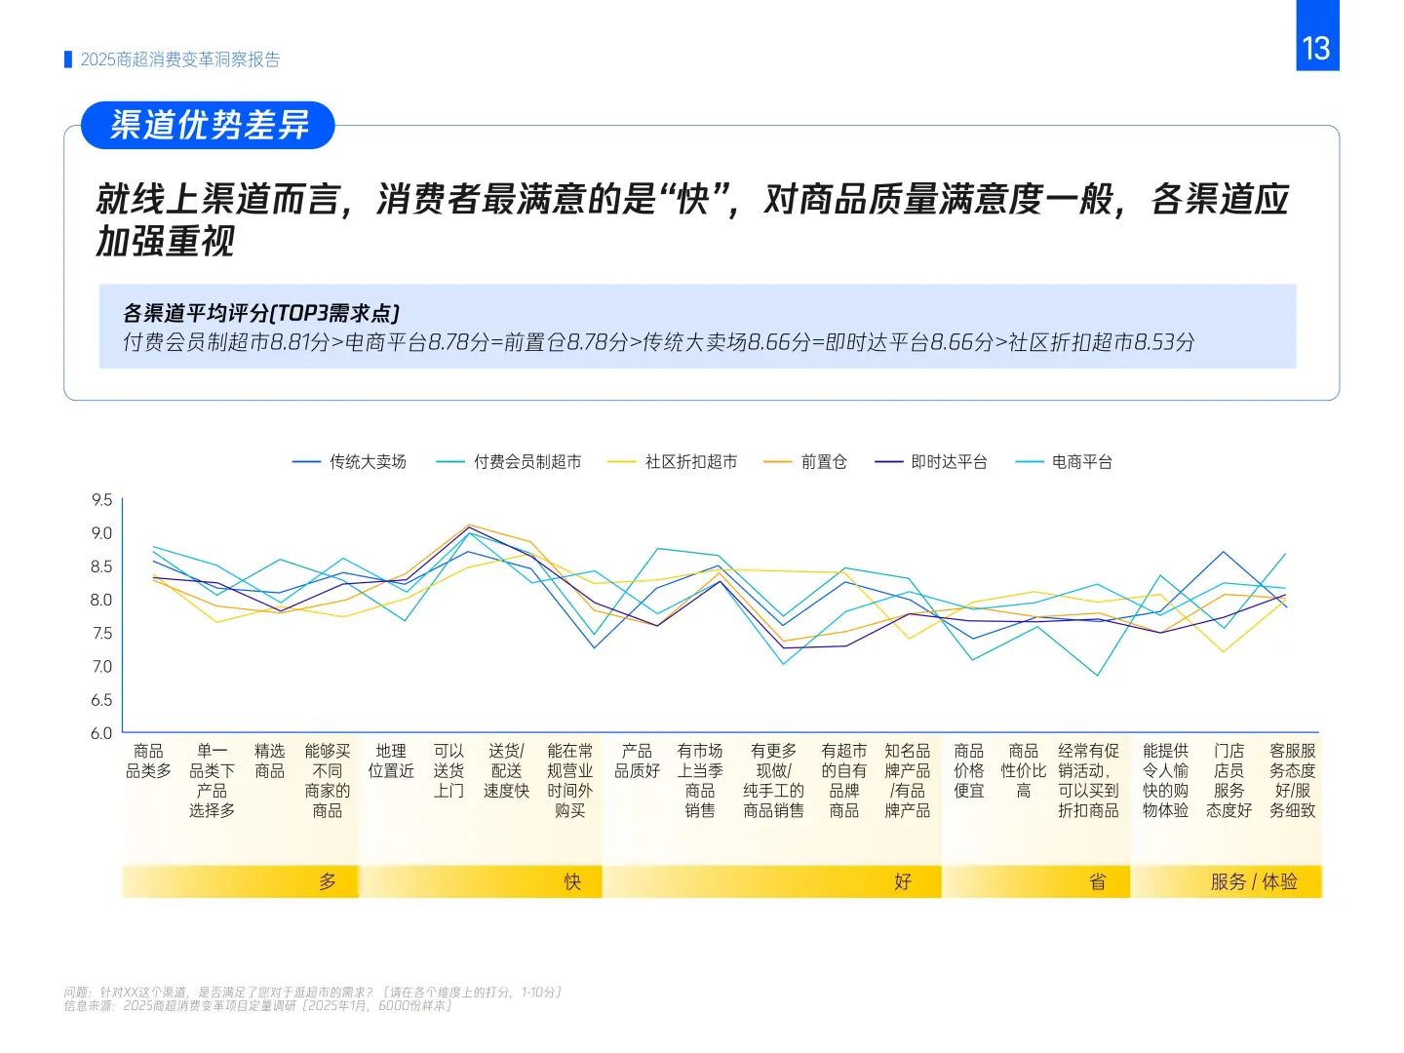
Task: Click the '能提供令人愉快的购物体验' axis label
Action: (x=1166, y=780)
